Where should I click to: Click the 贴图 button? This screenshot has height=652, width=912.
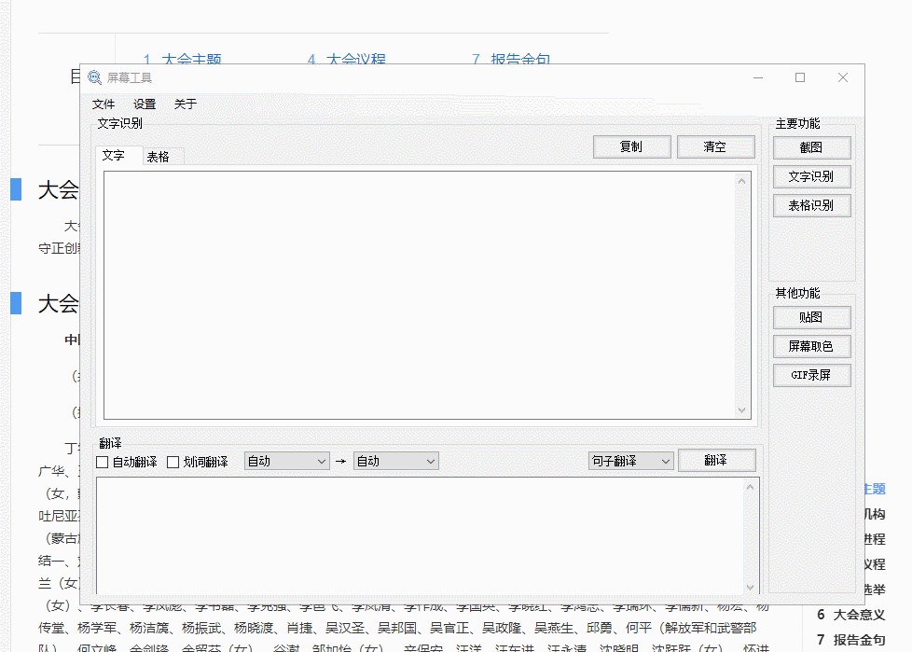coord(811,317)
